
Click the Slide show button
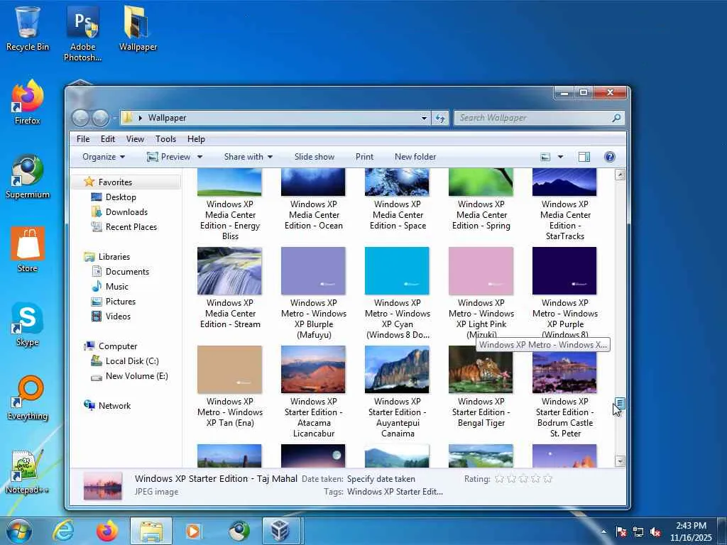point(315,157)
